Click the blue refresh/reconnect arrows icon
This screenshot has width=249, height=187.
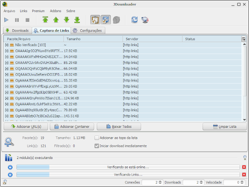tap(135, 20)
